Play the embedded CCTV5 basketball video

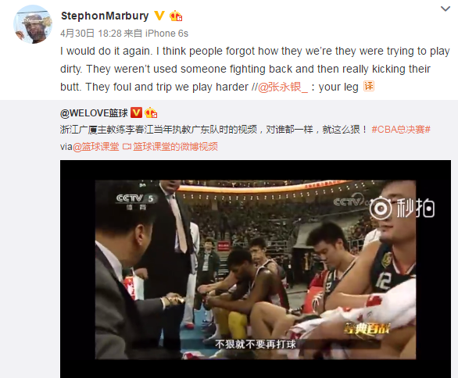(256, 269)
